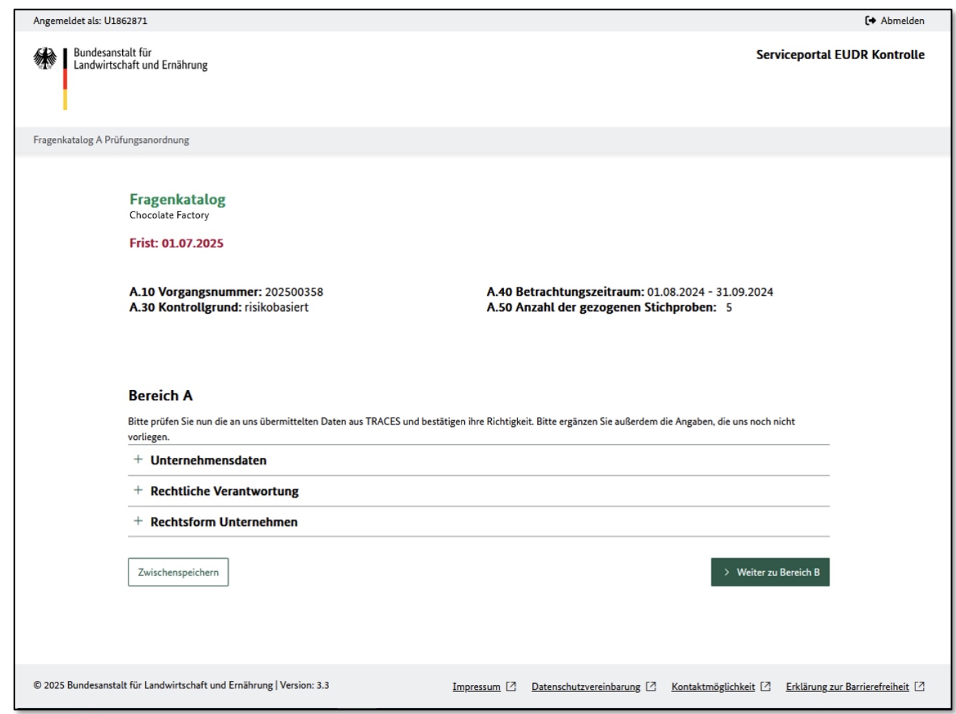Expand the Rechtliche Verantwortung section
The image size is (956, 714).
click(479, 491)
